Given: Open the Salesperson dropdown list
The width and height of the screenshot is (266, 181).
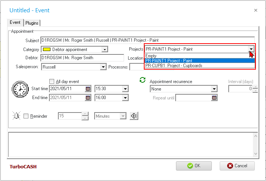Looking at the screenshot, I should pyautogui.click(x=103, y=67).
